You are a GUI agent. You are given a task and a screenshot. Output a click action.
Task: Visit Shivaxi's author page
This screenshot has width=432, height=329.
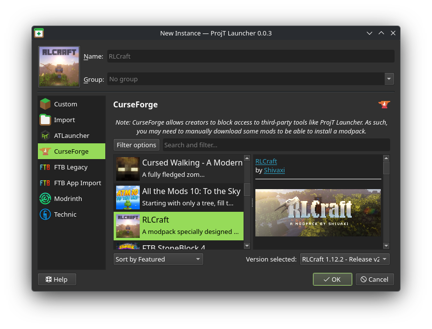pos(274,170)
